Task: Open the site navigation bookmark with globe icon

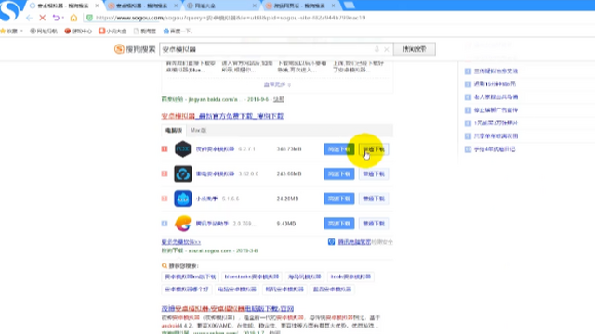Action: (x=44, y=31)
